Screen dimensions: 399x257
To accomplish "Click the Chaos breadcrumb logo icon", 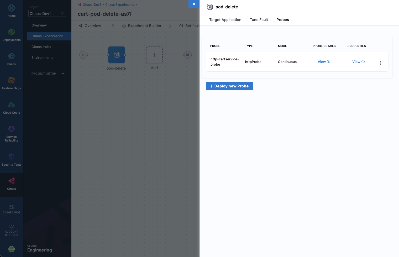I will (80, 5).
